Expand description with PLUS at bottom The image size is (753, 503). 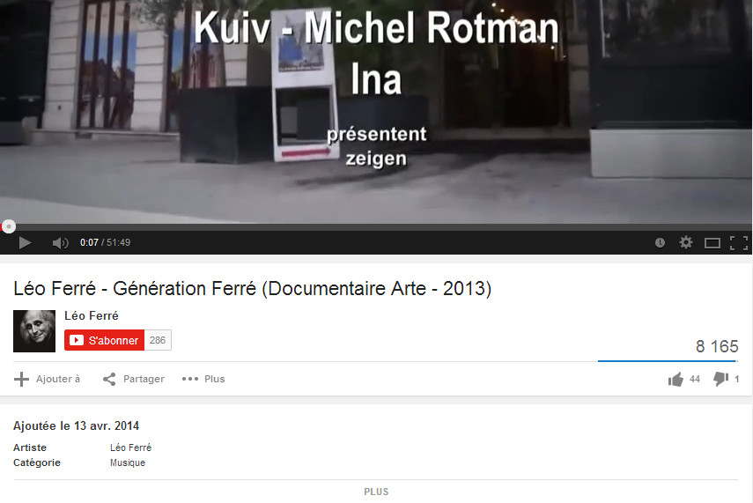(x=376, y=492)
